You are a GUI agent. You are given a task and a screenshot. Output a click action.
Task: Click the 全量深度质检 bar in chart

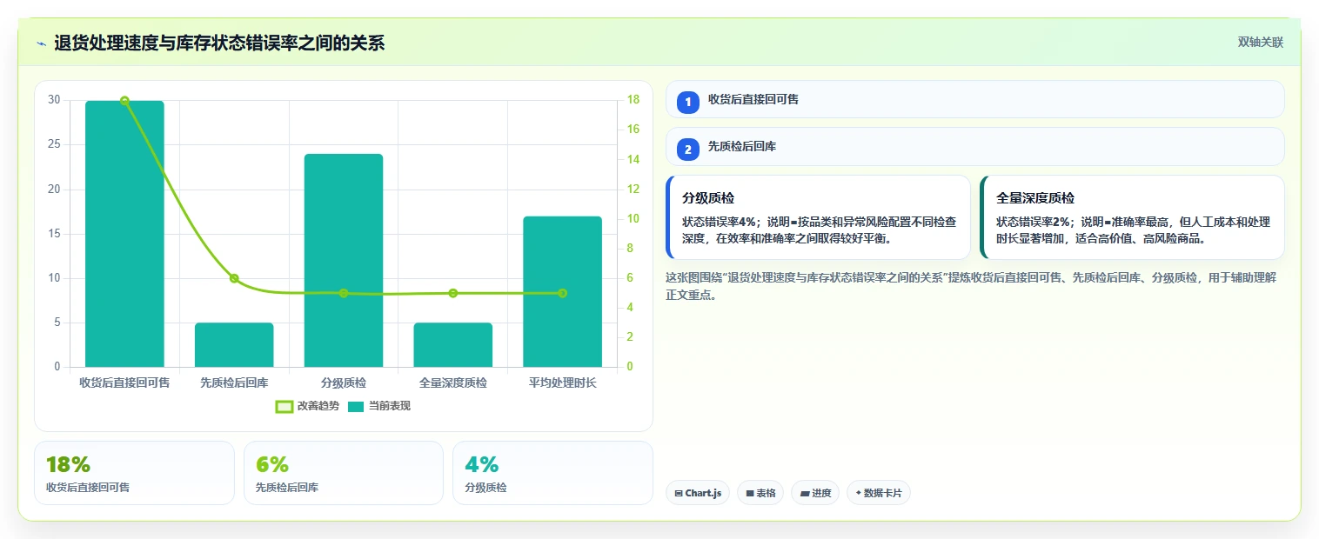(x=453, y=345)
